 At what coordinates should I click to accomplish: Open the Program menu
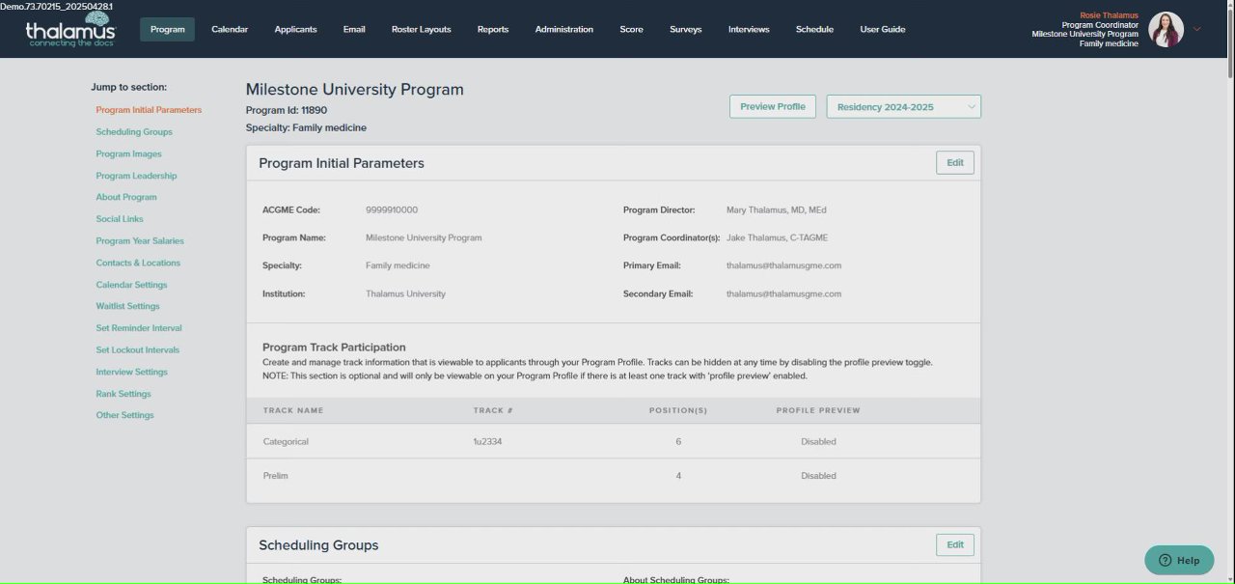[167, 29]
